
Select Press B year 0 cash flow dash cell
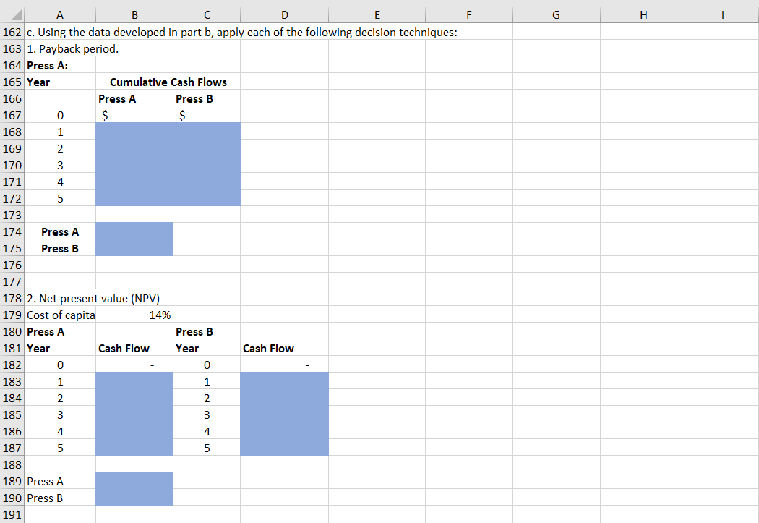point(285,365)
